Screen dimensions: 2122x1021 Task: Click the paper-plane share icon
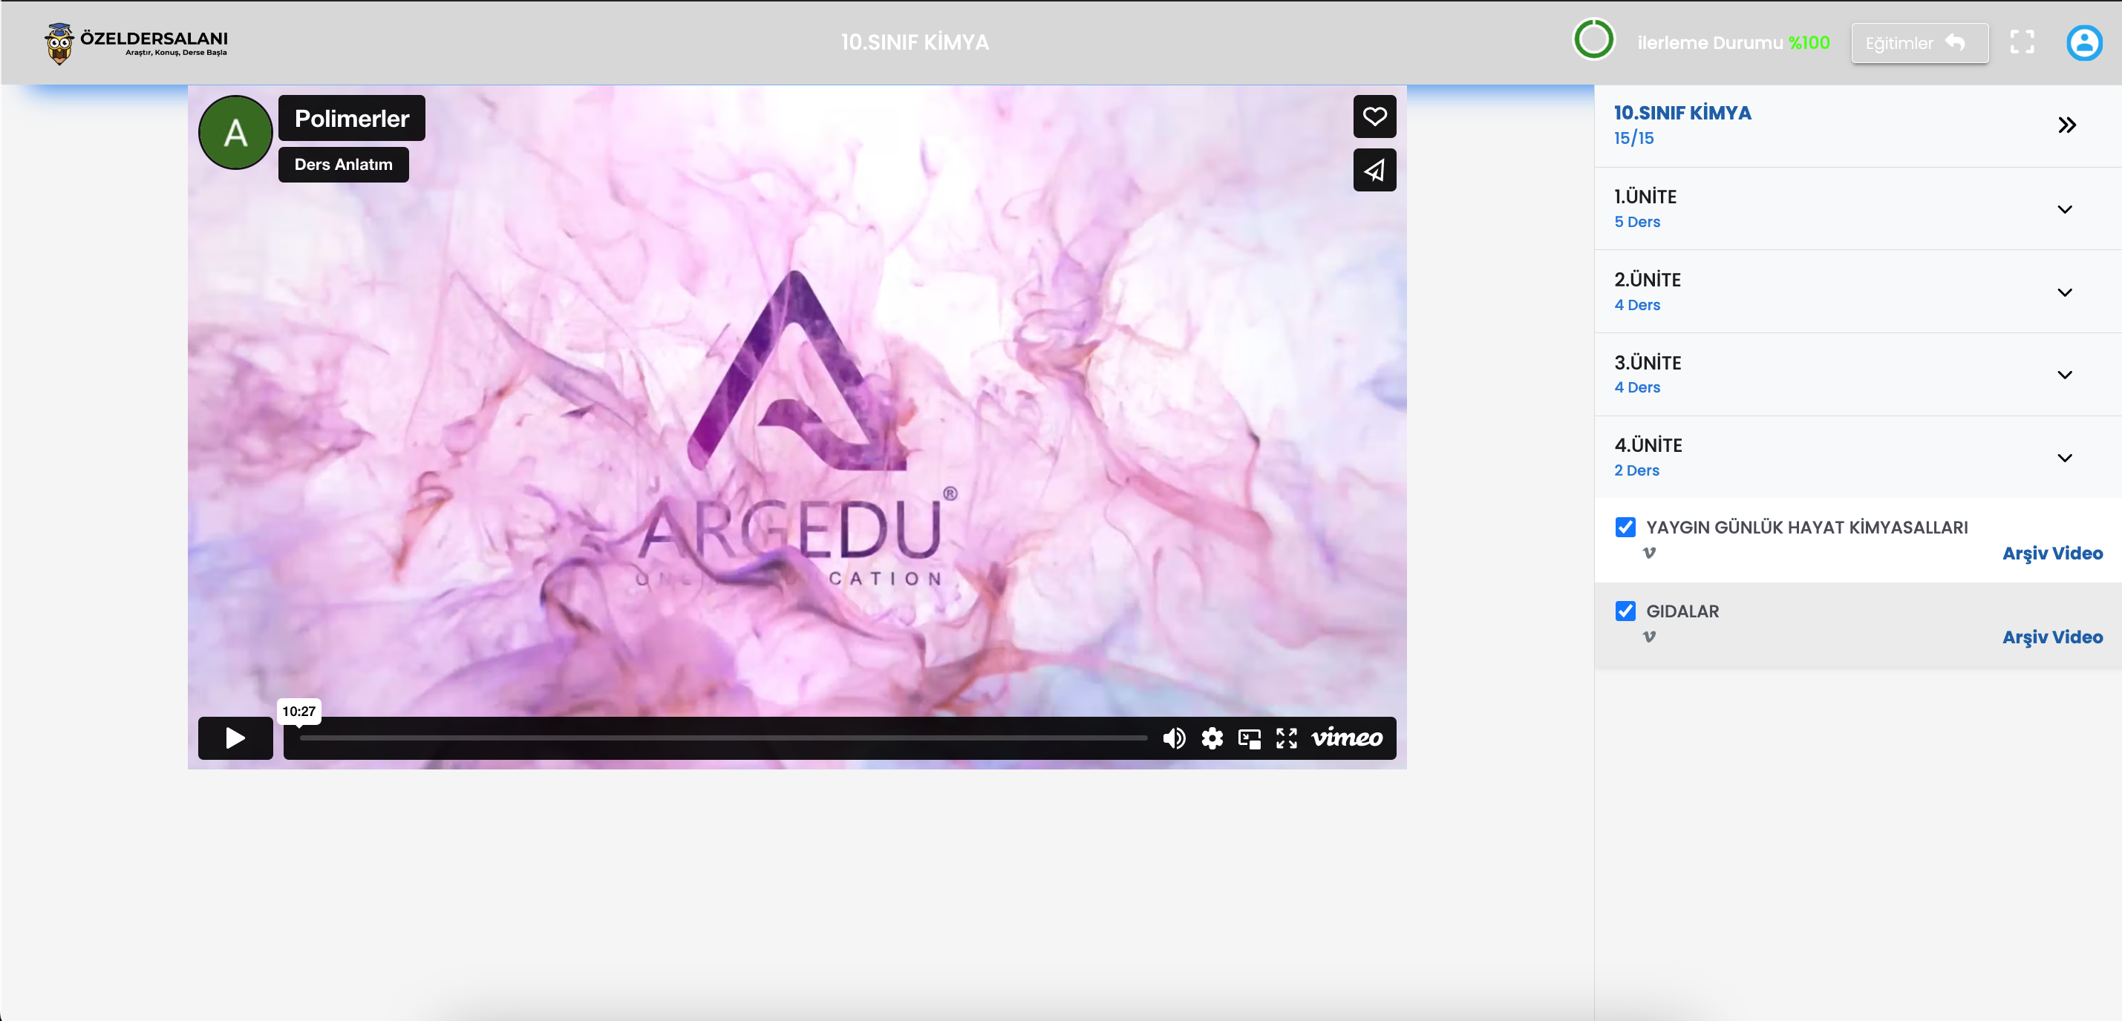[1374, 171]
